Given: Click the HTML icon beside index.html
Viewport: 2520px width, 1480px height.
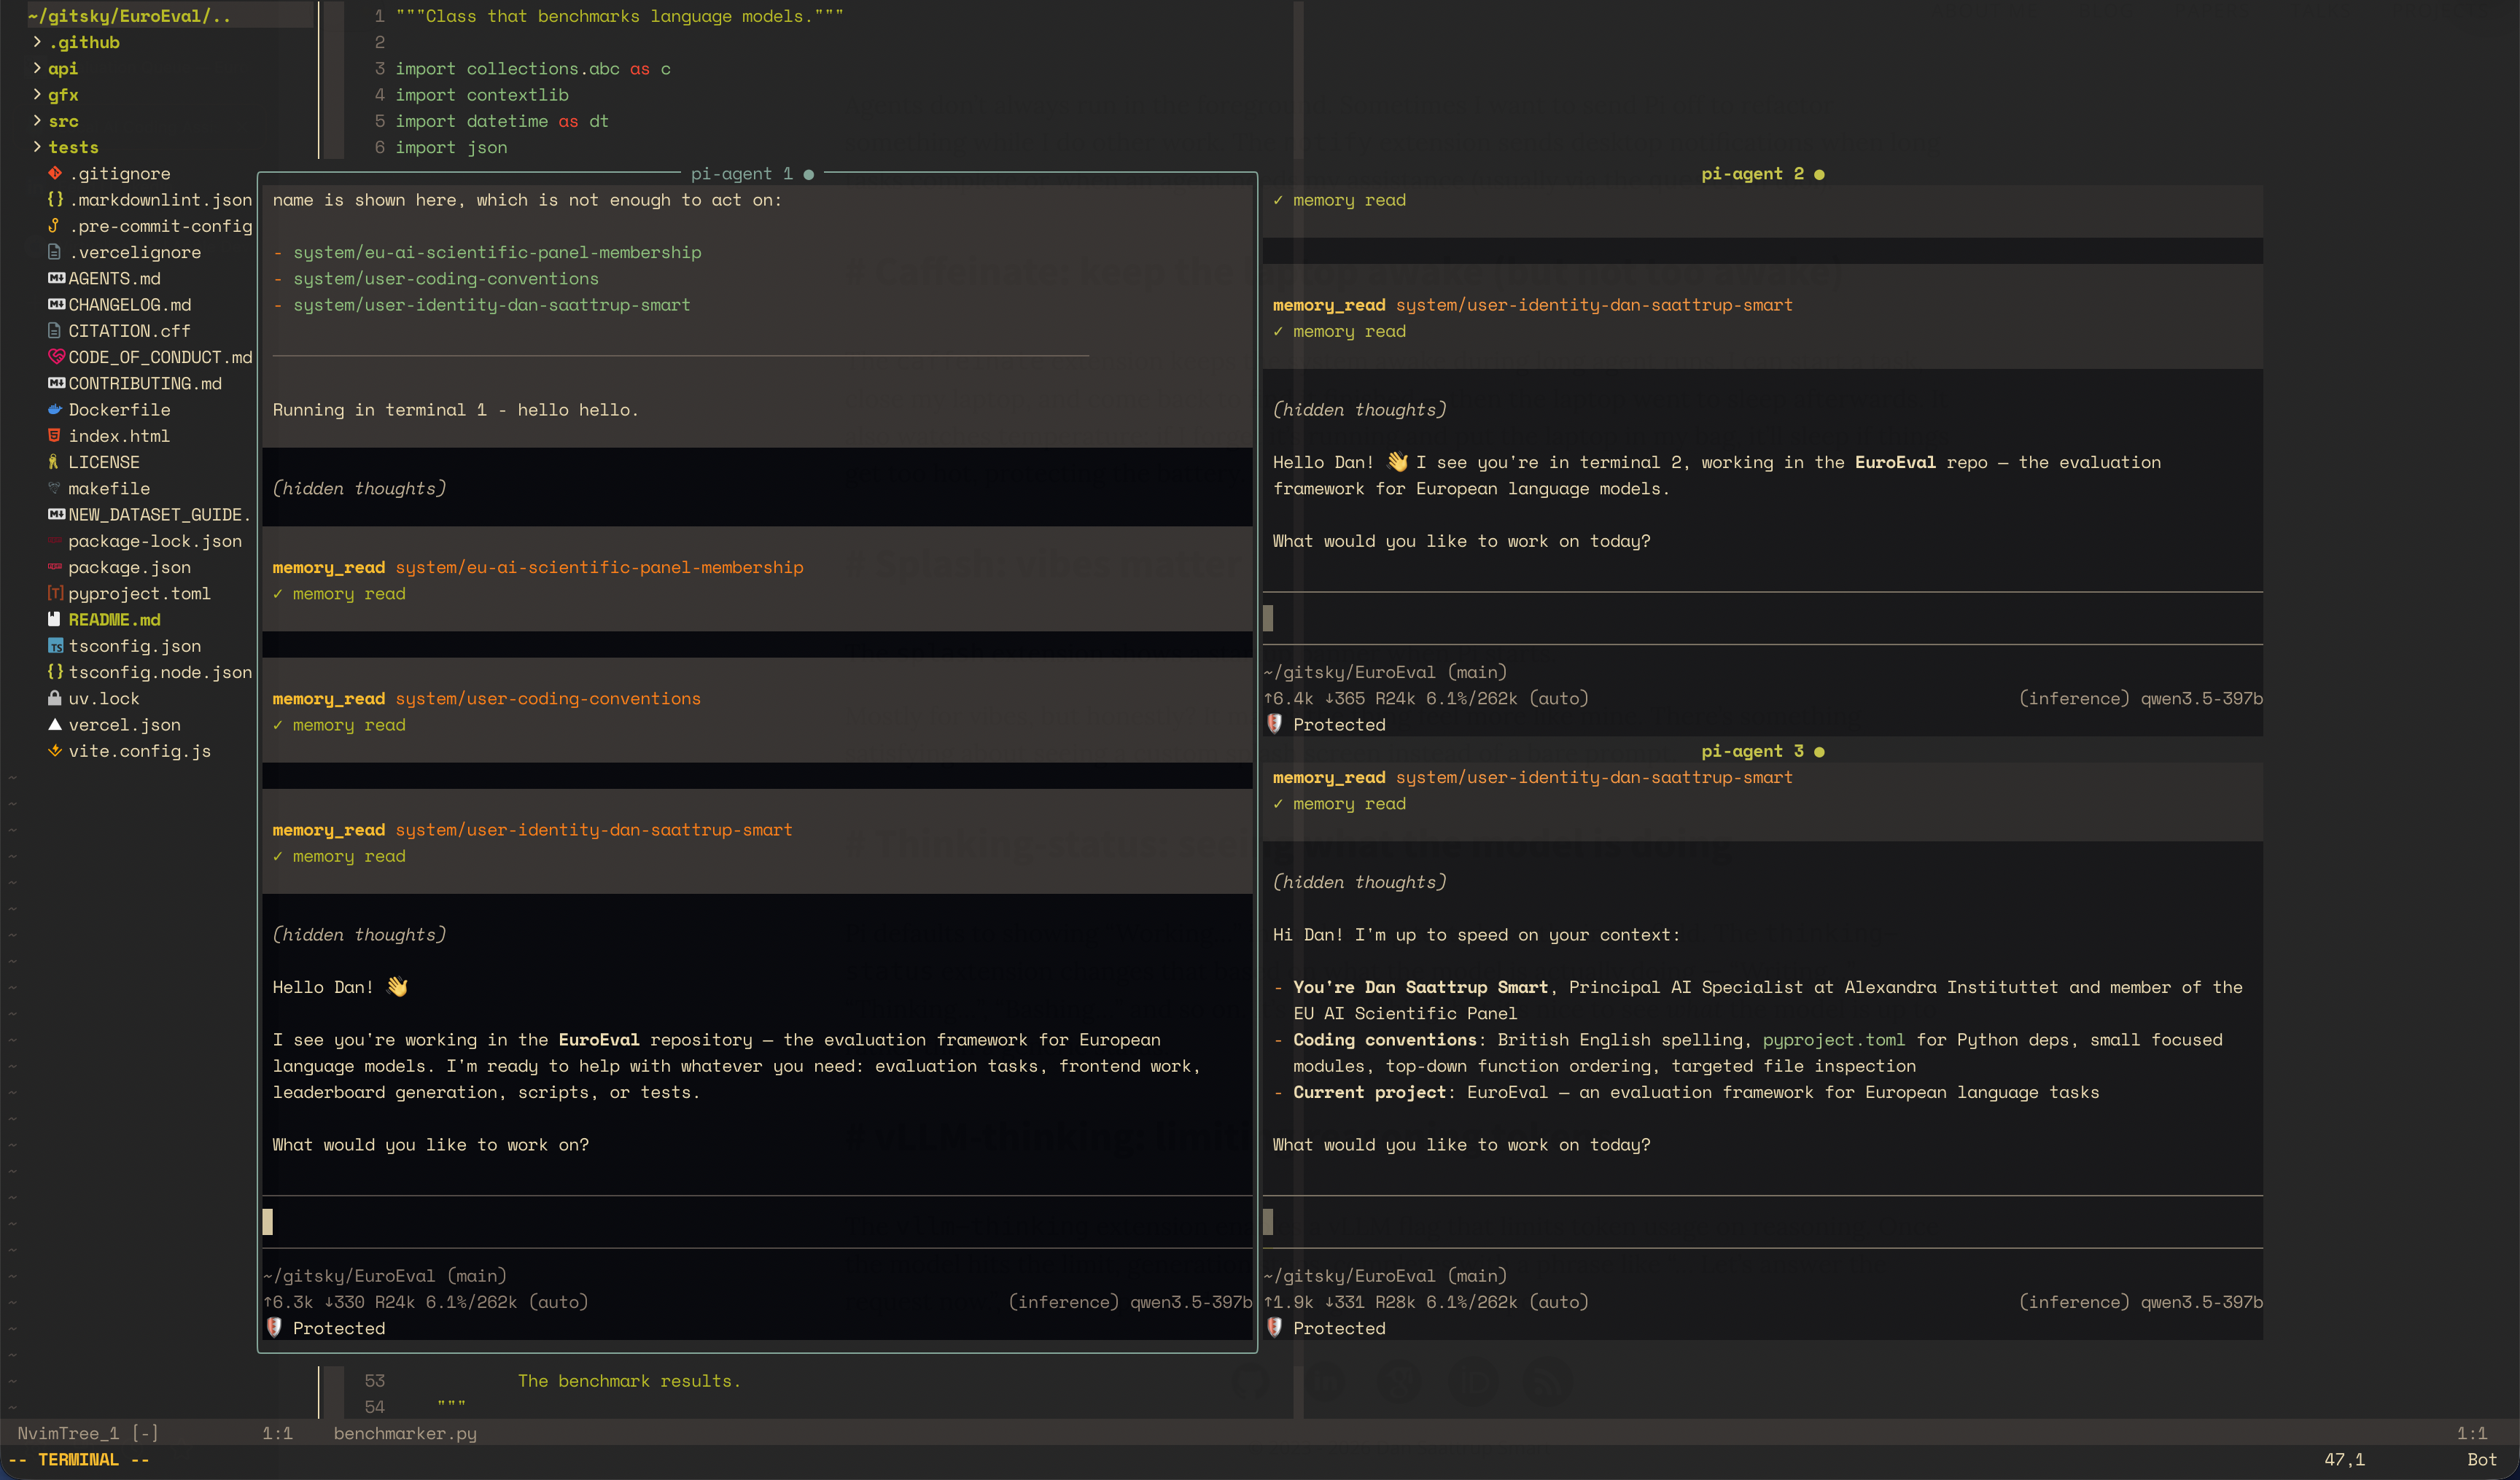Looking at the screenshot, I should 55,436.
